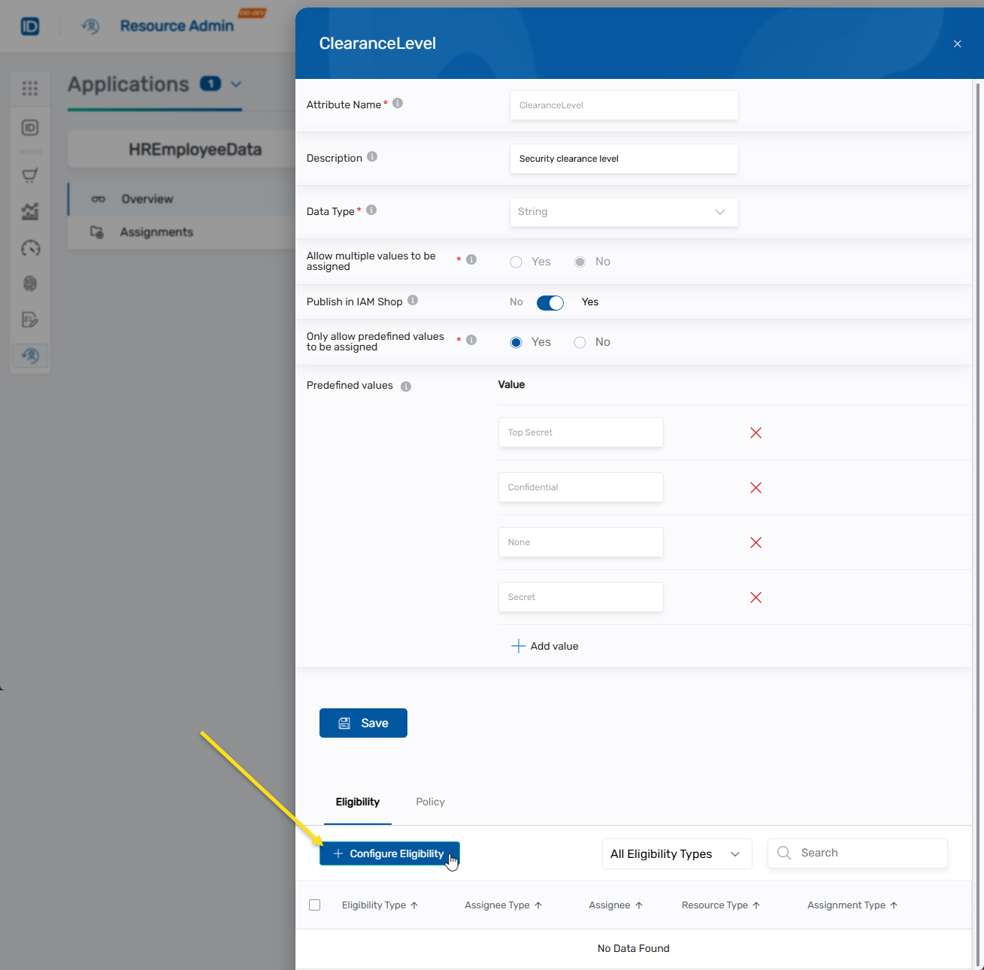Select Yes for allowing multiple values

(516, 262)
